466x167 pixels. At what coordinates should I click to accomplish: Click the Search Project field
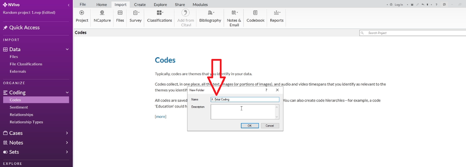click(412, 33)
